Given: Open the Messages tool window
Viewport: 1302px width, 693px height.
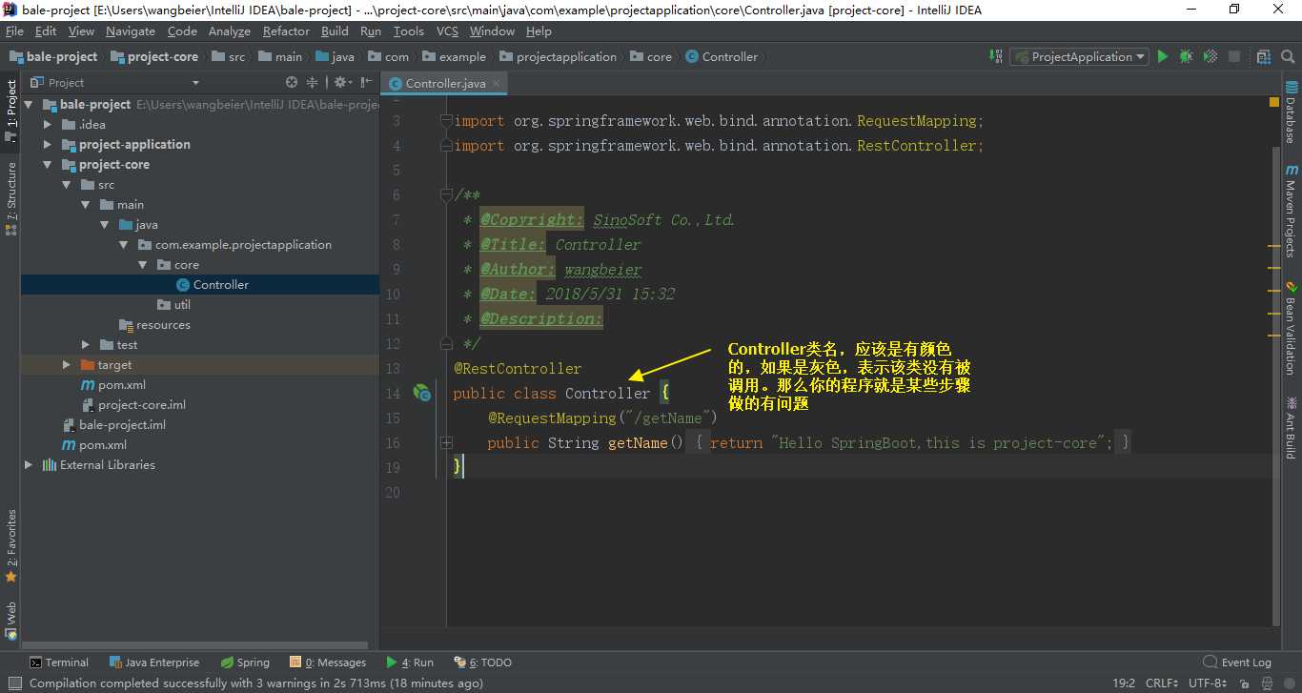Looking at the screenshot, I should [328, 662].
